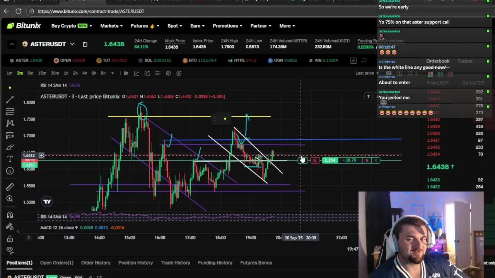Select the brush drawing tool
This screenshot has height=278, width=495.
click(10, 147)
